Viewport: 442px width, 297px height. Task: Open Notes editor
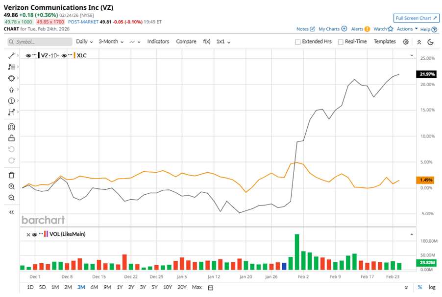(306, 29)
